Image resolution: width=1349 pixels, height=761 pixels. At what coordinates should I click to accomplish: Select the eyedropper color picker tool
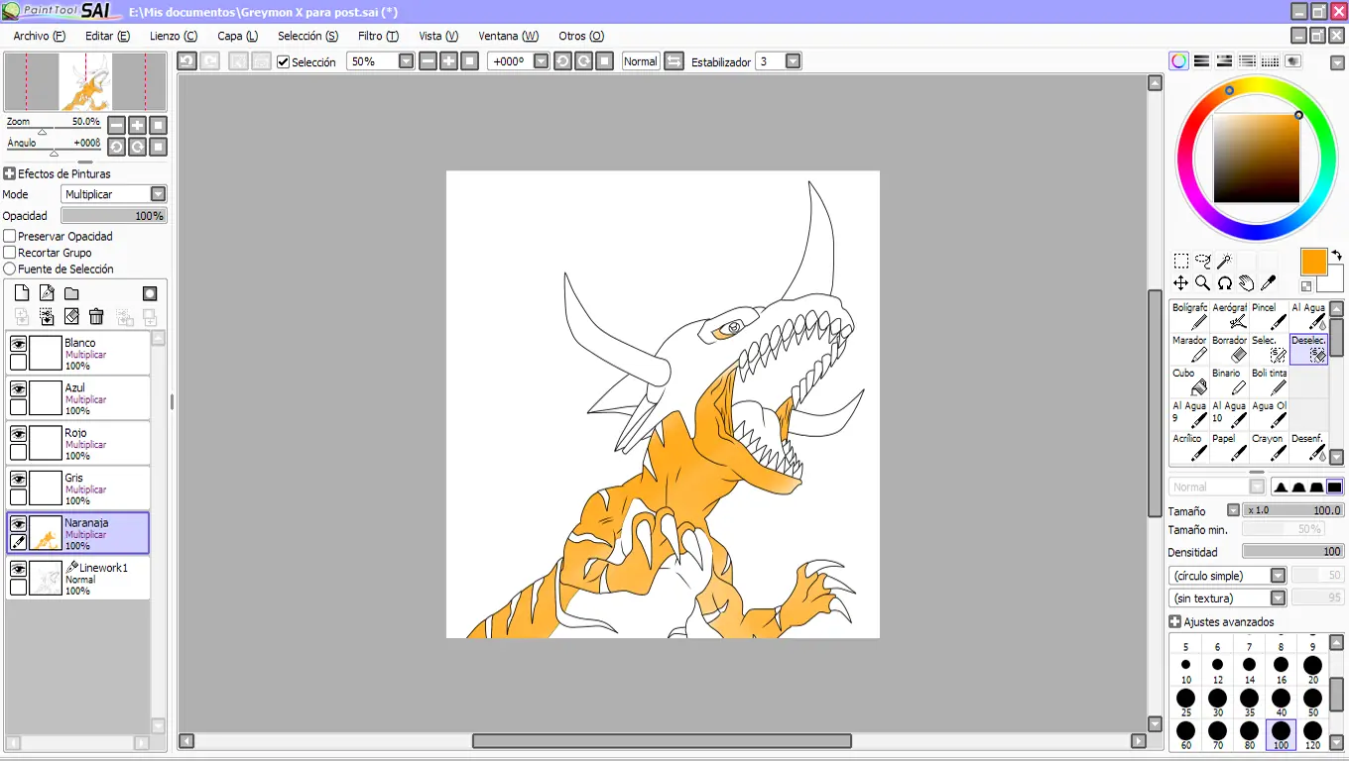point(1268,283)
